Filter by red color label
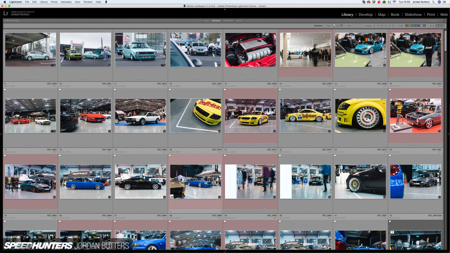Viewport: 450px width, 253px height. coord(406,25)
